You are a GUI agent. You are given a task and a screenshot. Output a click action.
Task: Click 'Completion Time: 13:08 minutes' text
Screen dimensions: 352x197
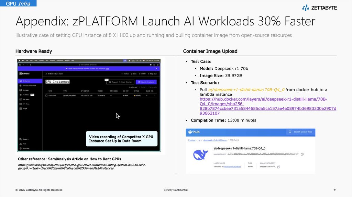click(x=223, y=120)
